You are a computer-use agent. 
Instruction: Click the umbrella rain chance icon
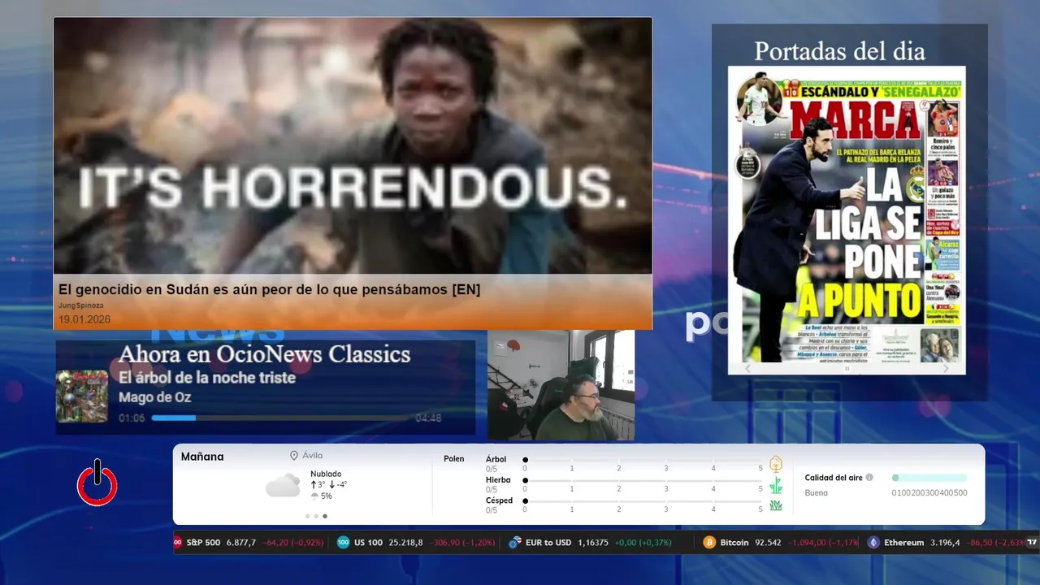[314, 496]
